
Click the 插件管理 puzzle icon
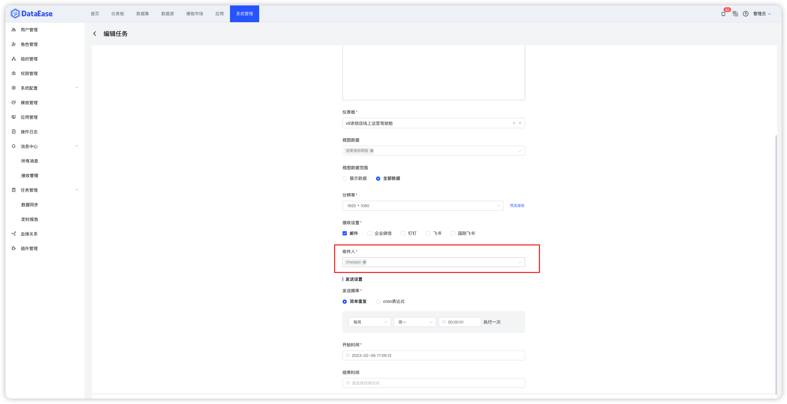pyautogui.click(x=14, y=248)
